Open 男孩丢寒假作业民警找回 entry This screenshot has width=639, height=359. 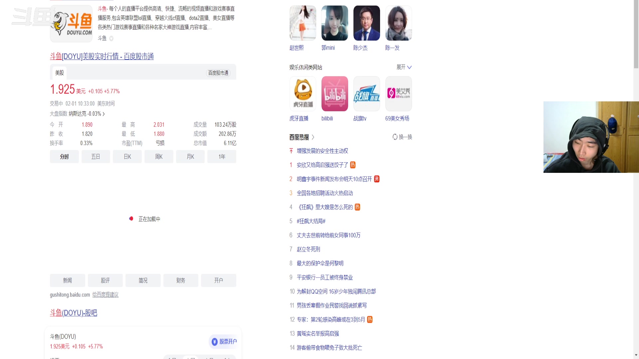click(x=332, y=305)
